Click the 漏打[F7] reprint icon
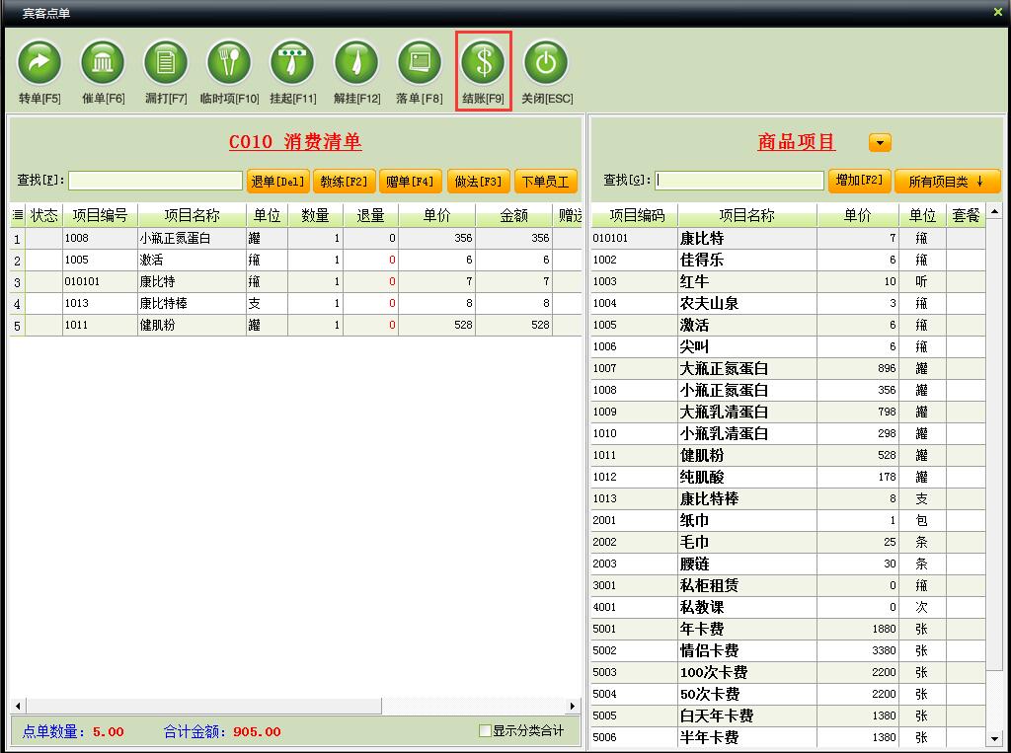Screen dimensions: 1011x753 (166, 62)
